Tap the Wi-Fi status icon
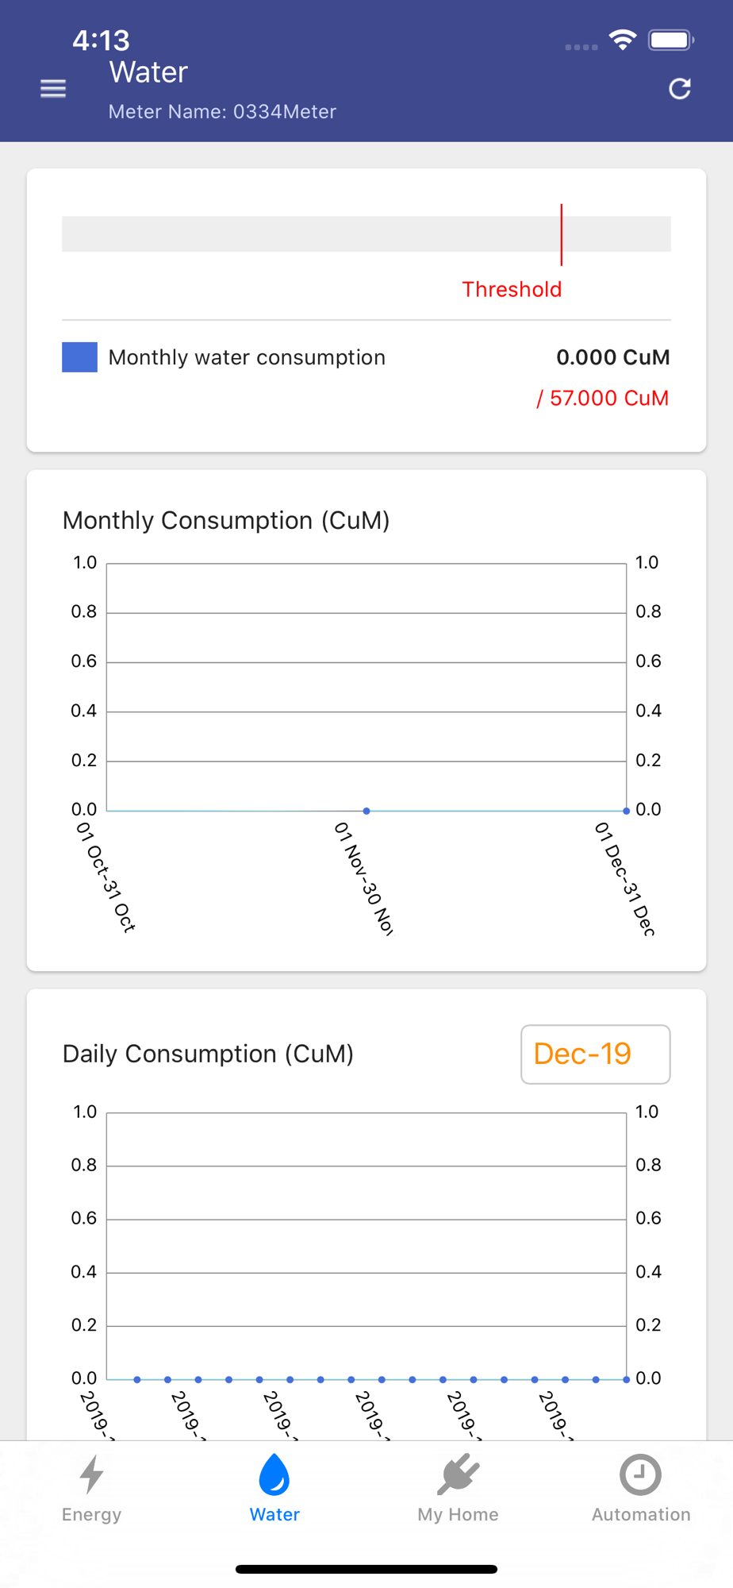The width and height of the screenshot is (733, 1588). click(623, 40)
